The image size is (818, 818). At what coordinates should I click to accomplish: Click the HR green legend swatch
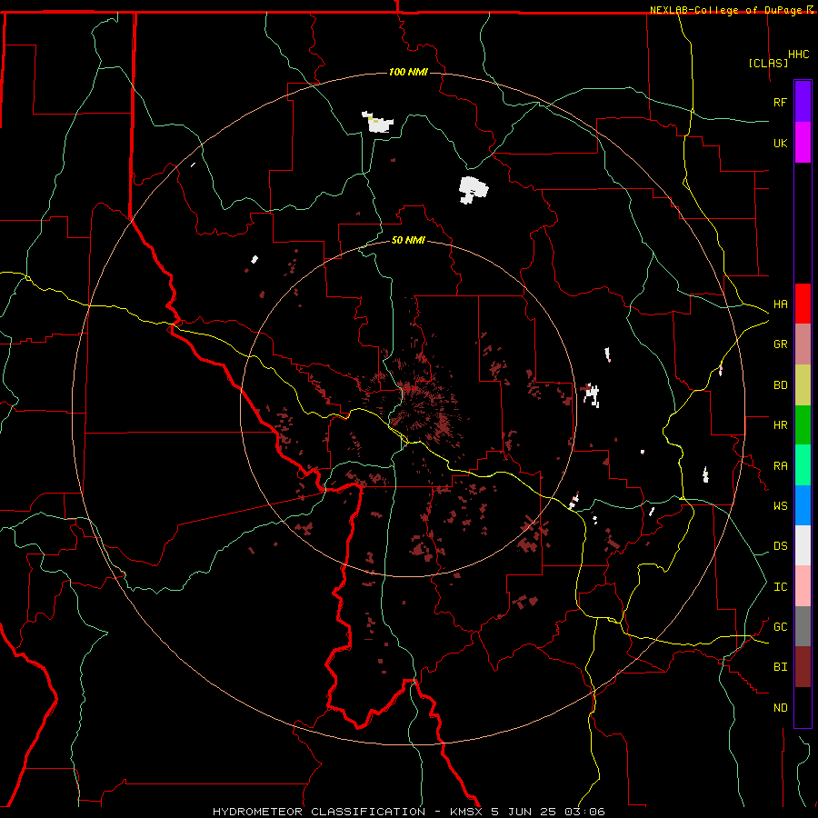coord(803,425)
